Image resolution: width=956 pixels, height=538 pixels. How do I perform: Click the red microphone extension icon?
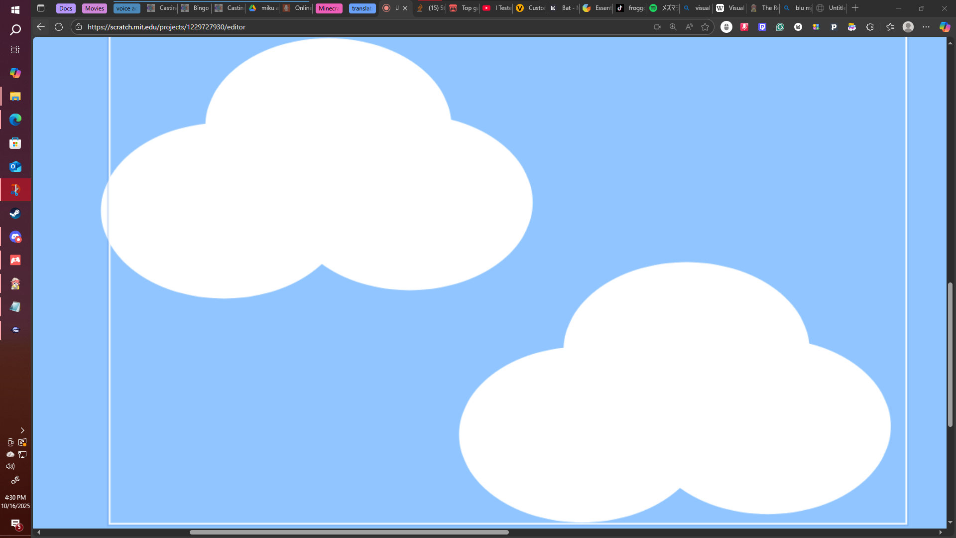point(744,27)
